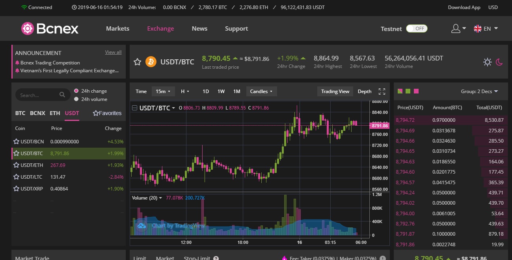
Task: Switch to light theme sun icon
Action: tap(488, 62)
